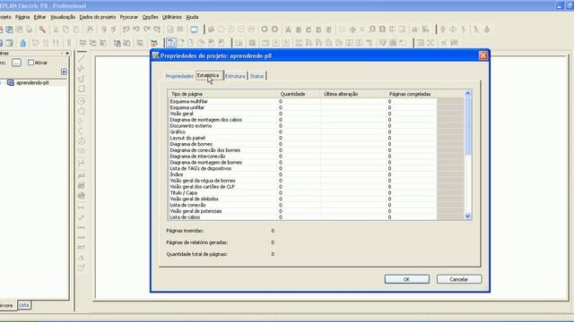Select the Polyline drawing tool
This screenshot has height=322, width=574.
point(82,68)
